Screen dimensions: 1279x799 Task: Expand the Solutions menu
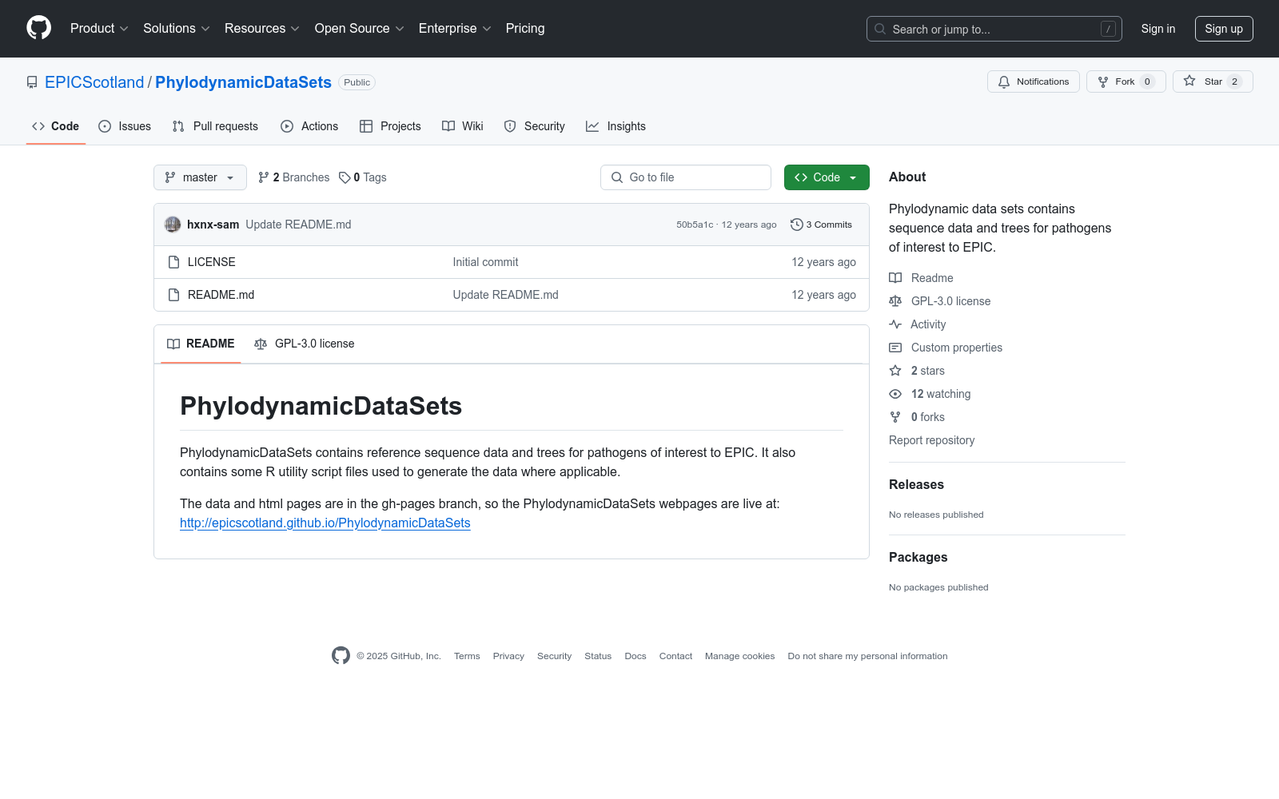177,29
